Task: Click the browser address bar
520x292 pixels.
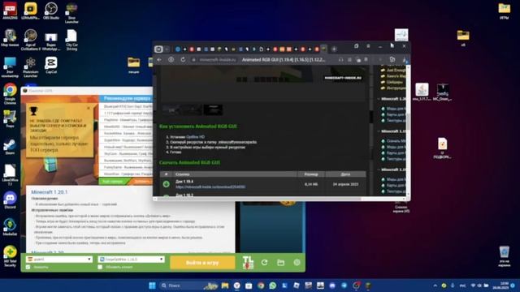Action: [x=262, y=60]
